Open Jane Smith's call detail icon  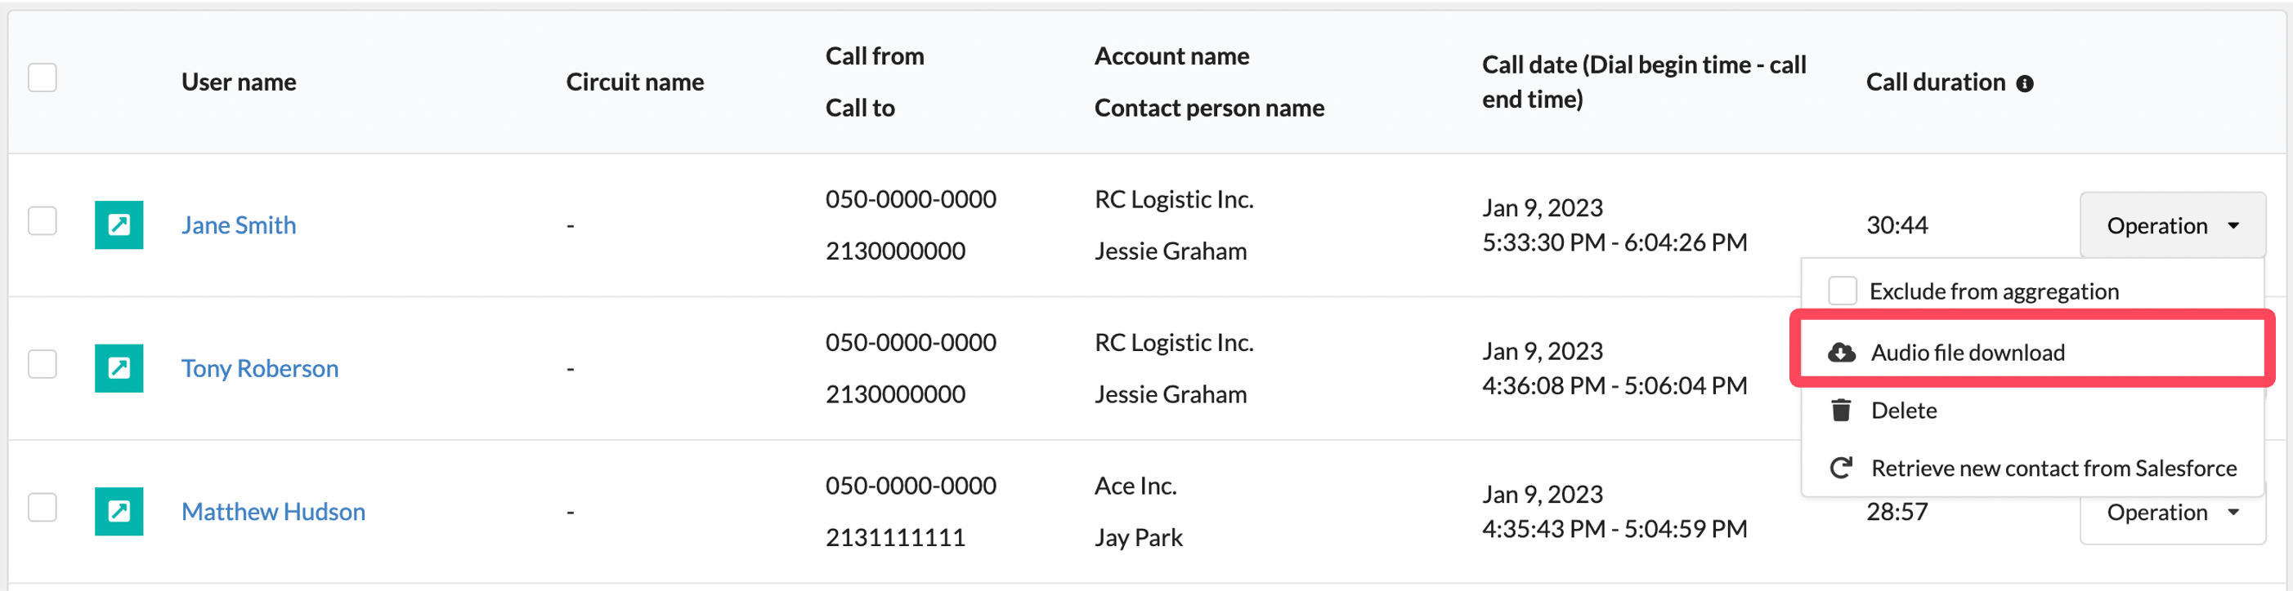(119, 224)
